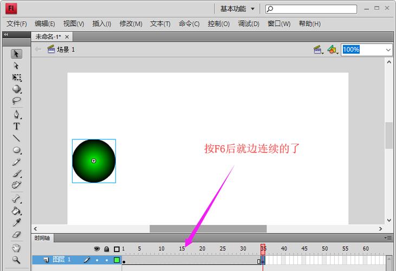Viewport: 396px width, 271px height.
Task: Open the 控制(O) menu
Action: point(219,24)
